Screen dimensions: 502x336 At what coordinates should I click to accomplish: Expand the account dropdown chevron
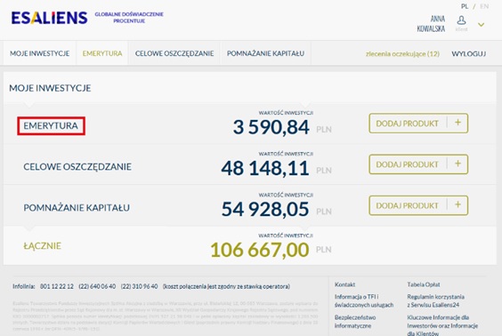[481, 25]
